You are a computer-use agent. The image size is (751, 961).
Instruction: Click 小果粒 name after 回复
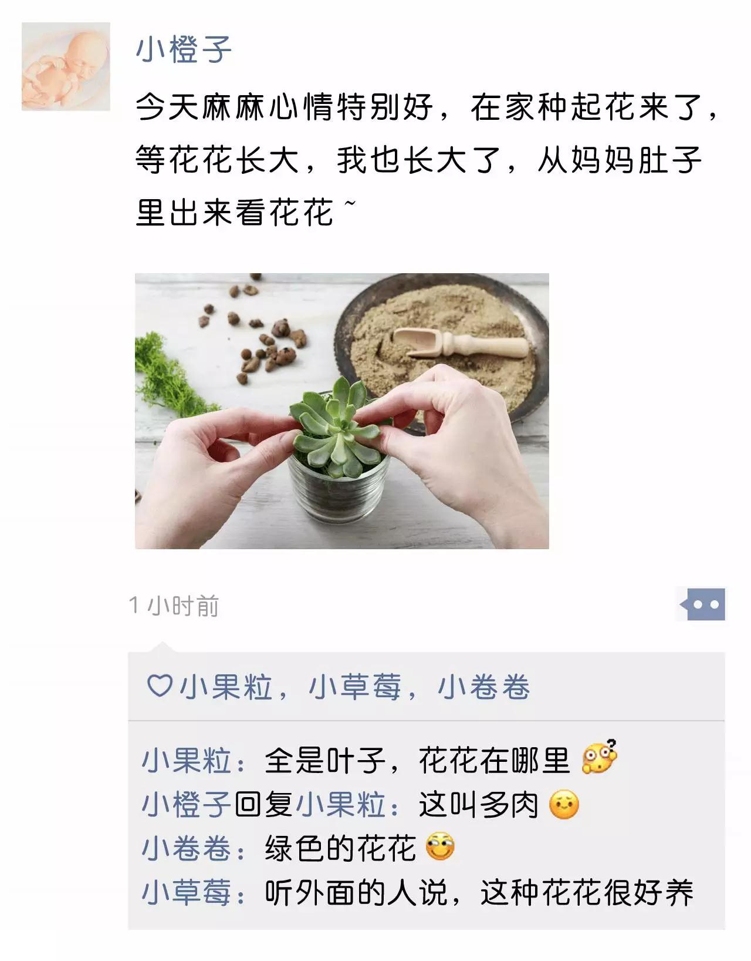(x=341, y=804)
